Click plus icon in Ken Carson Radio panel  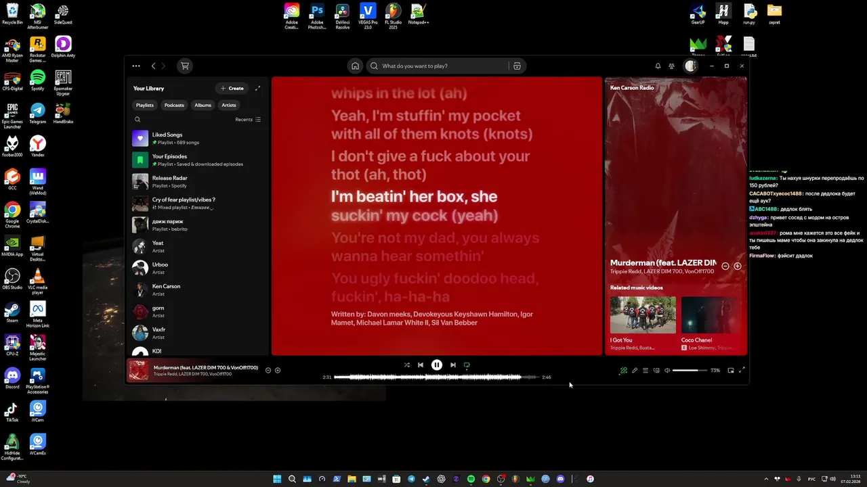pyautogui.click(x=738, y=266)
